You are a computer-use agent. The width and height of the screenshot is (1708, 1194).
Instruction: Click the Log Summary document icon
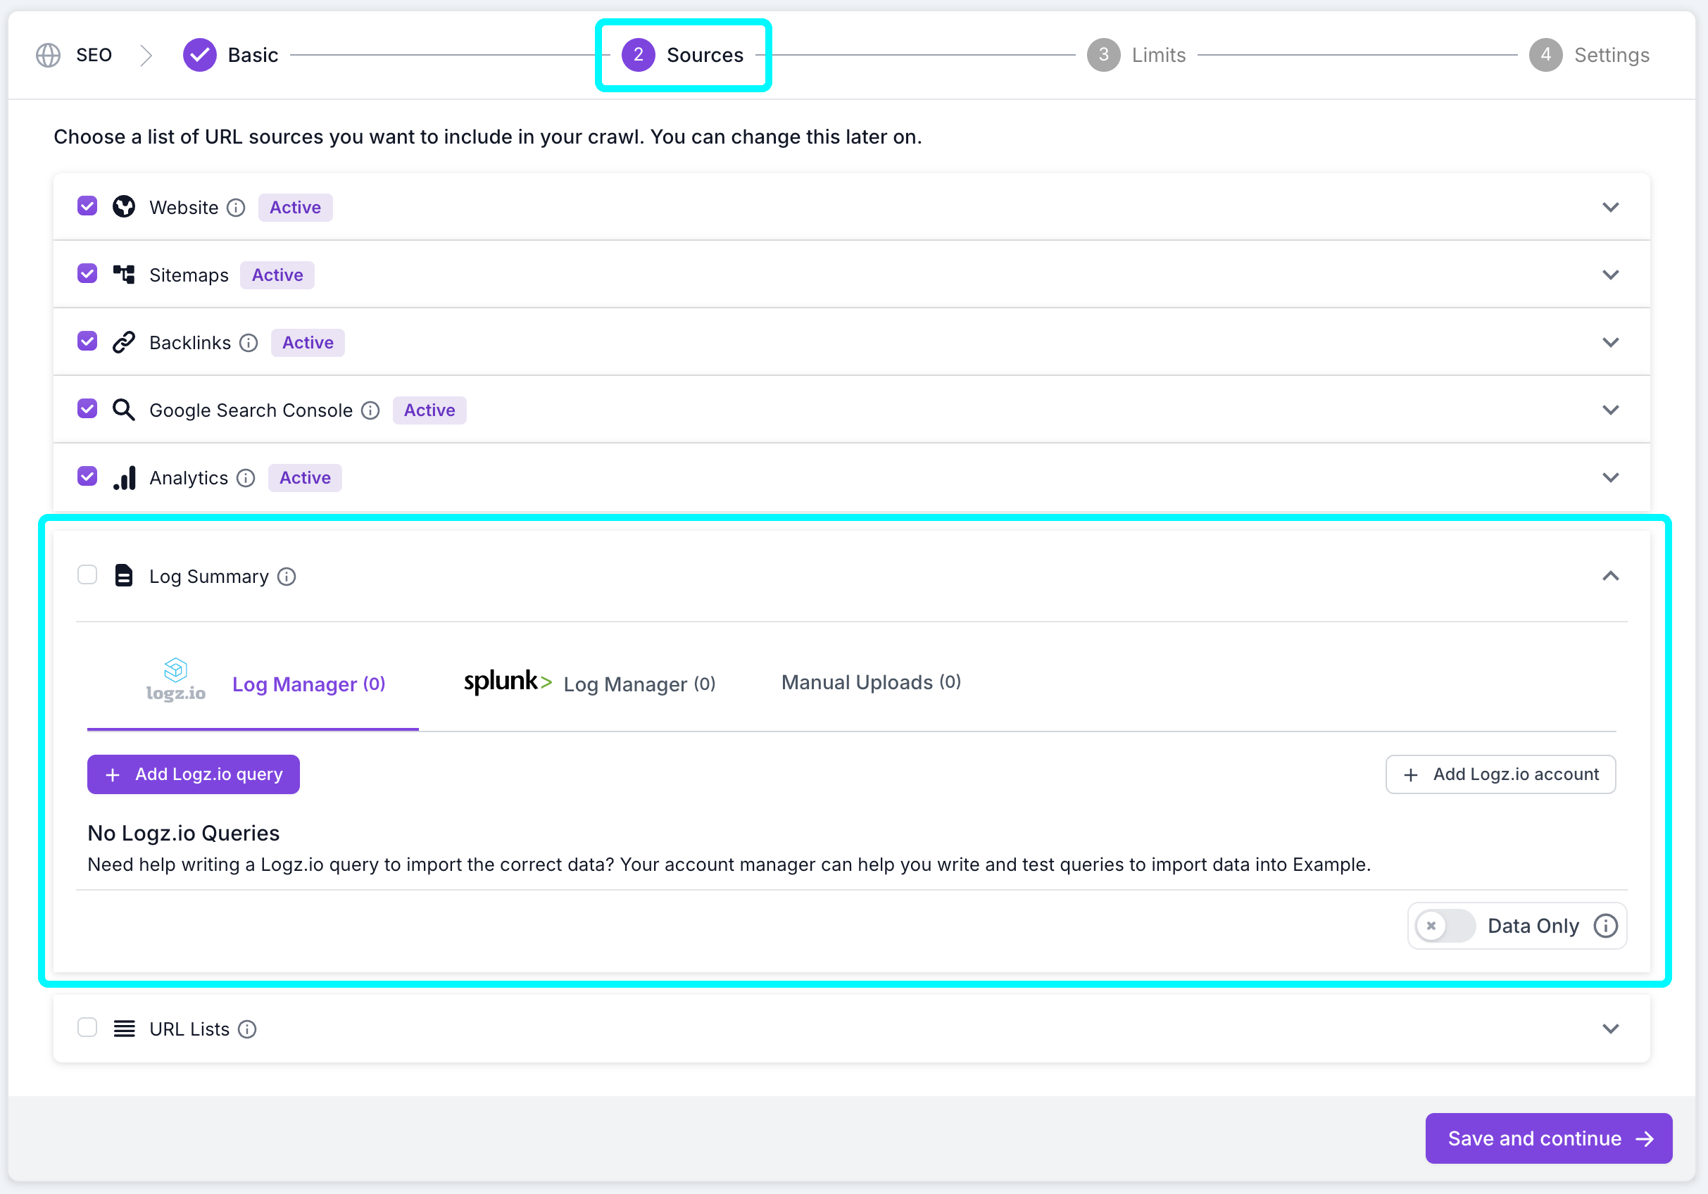coord(123,575)
